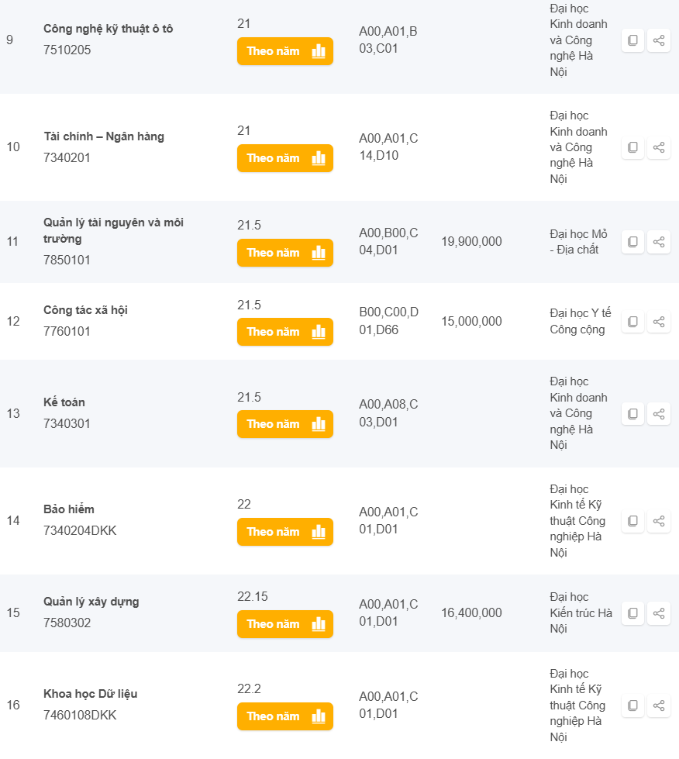Viewport: 679px width, 759px height.
Task: Copy the Công nghệ kỹ thuật ô tô row
Action: click(632, 40)
